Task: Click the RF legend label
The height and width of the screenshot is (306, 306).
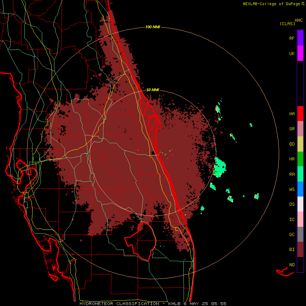Action: [292, 38]
